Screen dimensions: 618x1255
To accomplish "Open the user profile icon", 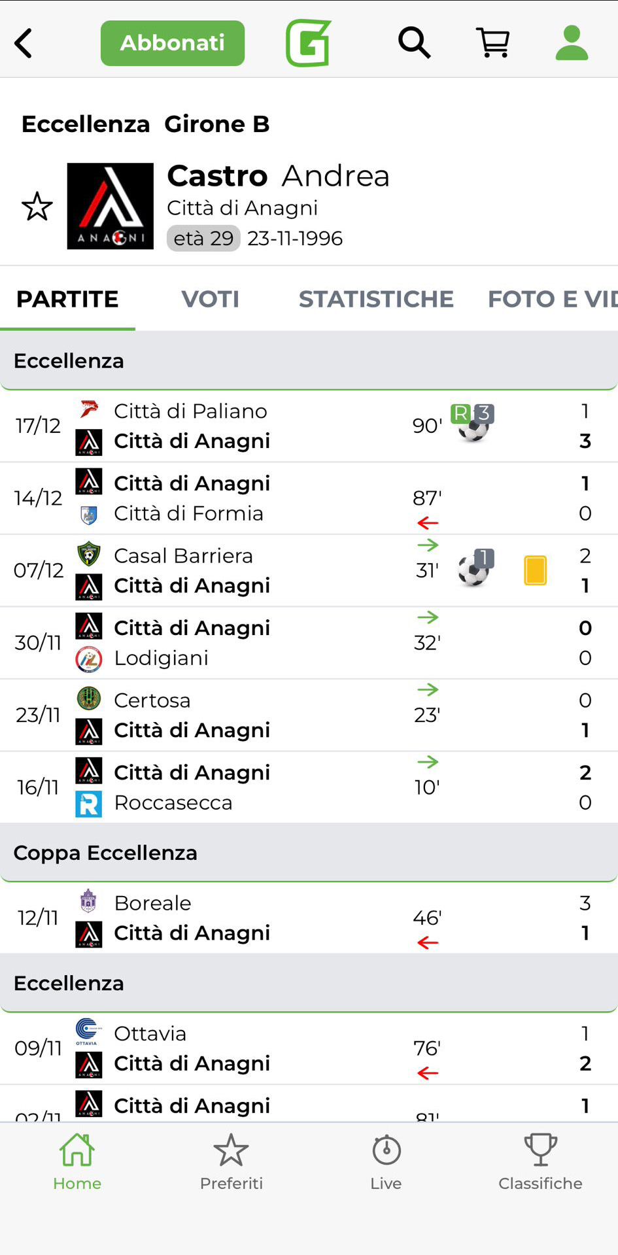I will click(x=572, y=43).
